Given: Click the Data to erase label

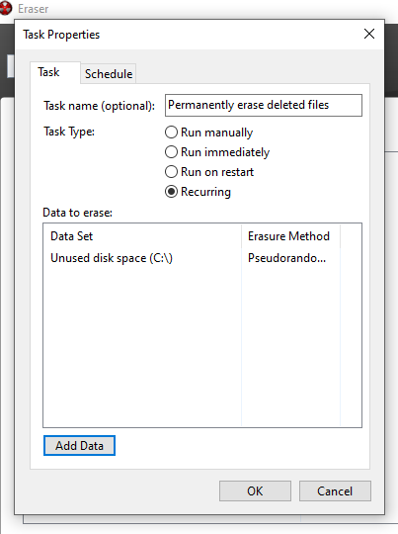Looking at the screenshot, I should tap(77, 213).
